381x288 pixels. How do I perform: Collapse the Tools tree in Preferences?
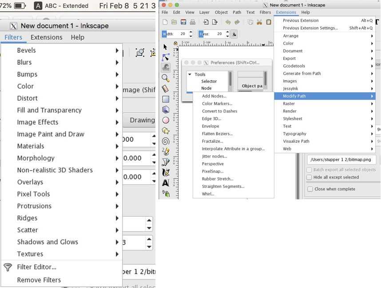190,74
